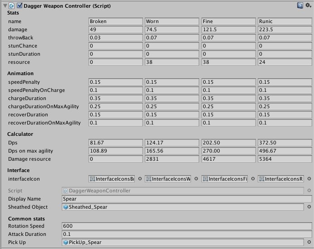Click the Fine chargeDurationOnMaxAgility field
314x249 pixels.
[x=229, y=106]
